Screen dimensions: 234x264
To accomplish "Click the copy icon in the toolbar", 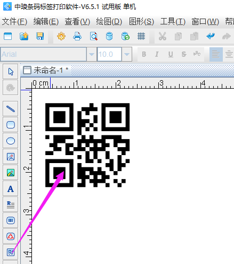I will [x=178, y=36].
